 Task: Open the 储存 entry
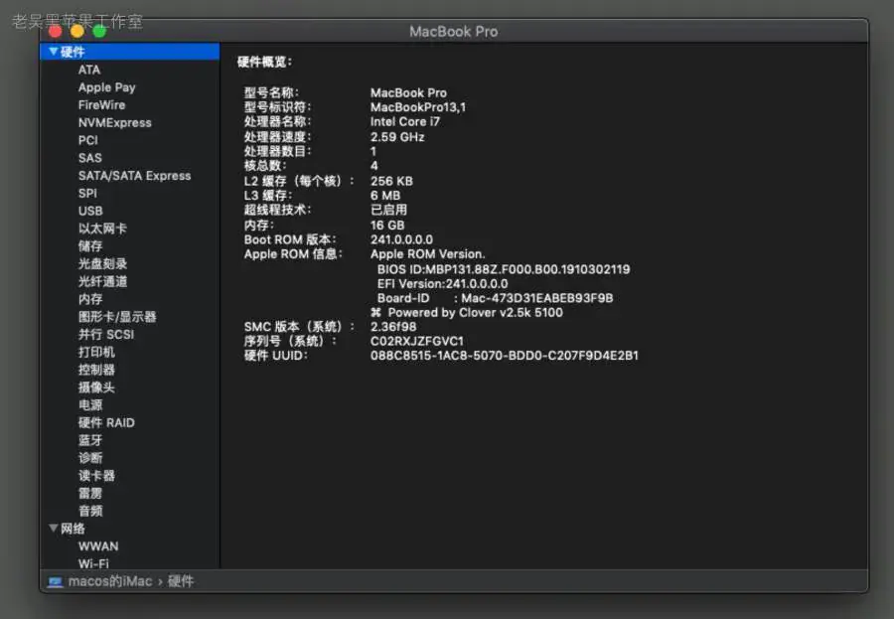pyautogui.click(x=90, y=246)
